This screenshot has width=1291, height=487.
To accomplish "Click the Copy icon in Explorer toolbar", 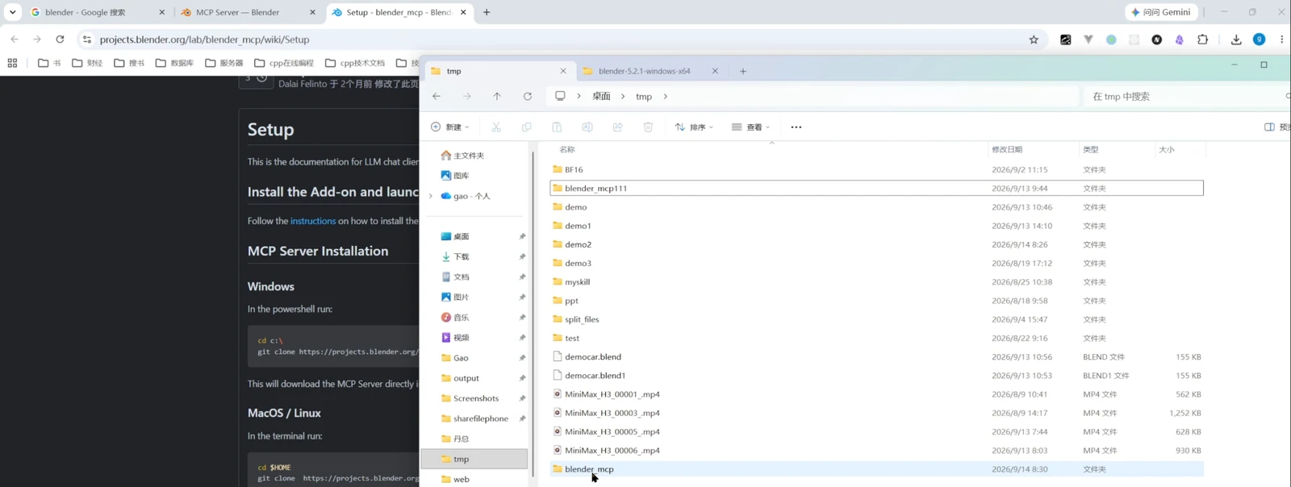I will coord(527,127).
